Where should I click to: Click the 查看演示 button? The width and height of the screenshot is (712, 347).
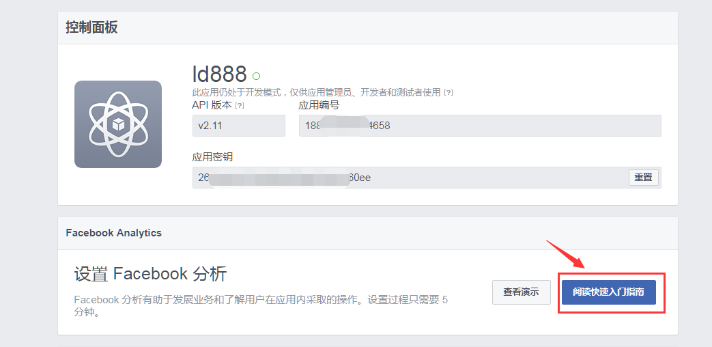(x=521, y=292)
